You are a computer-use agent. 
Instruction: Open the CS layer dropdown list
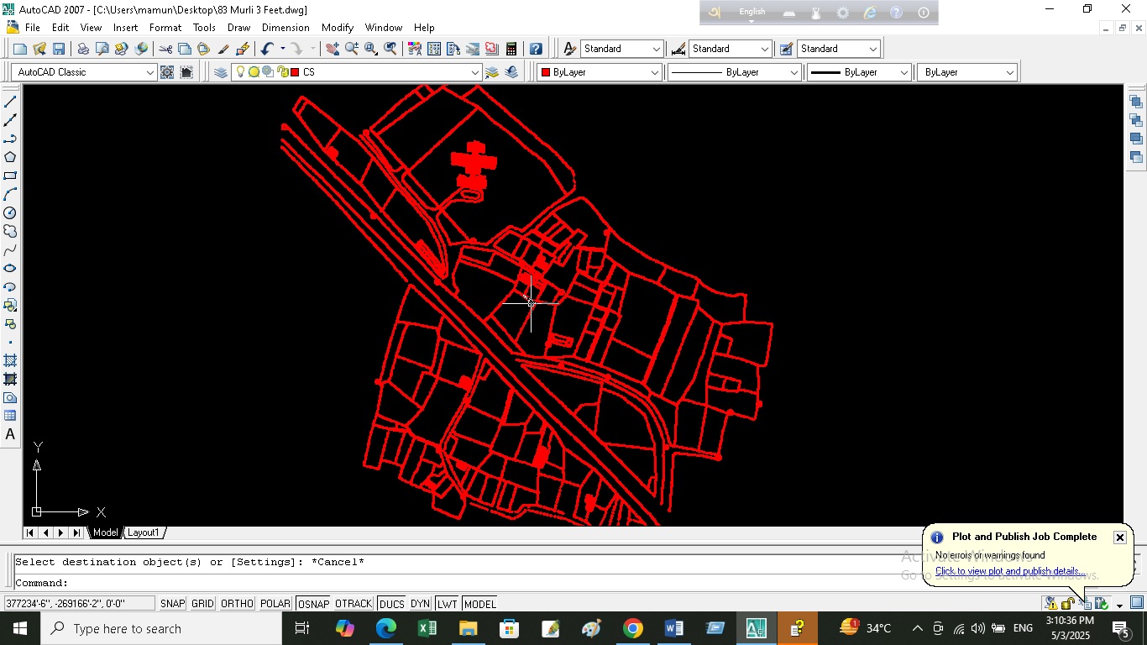click(474, 72)
